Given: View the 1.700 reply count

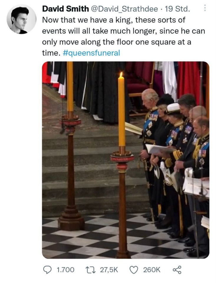Looking at the screenshot, I should click(65, 270).
